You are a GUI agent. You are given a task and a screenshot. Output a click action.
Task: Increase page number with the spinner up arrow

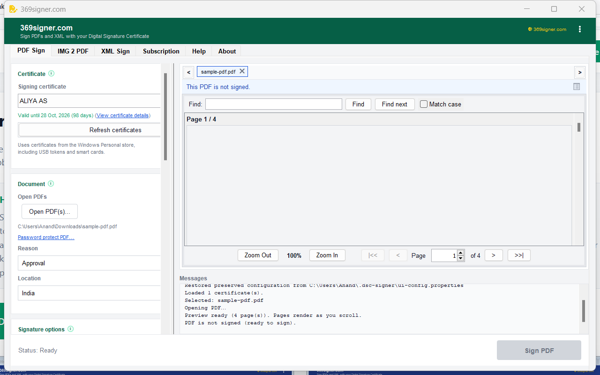460,253
